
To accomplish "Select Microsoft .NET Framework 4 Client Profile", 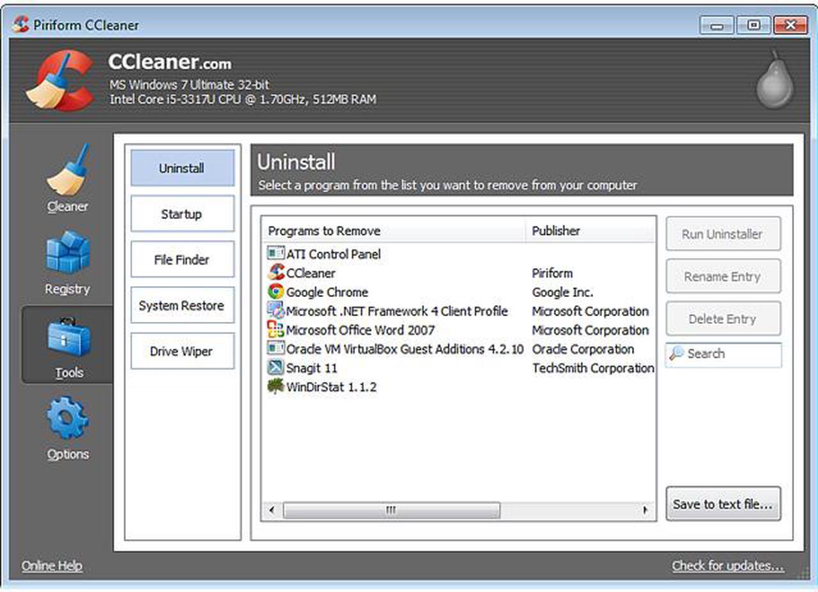I will click(397, 311).
